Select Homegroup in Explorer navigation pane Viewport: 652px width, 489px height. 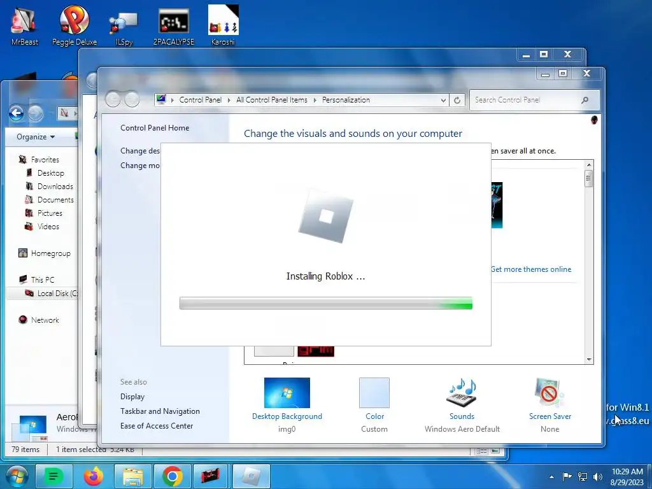[50, 253]
